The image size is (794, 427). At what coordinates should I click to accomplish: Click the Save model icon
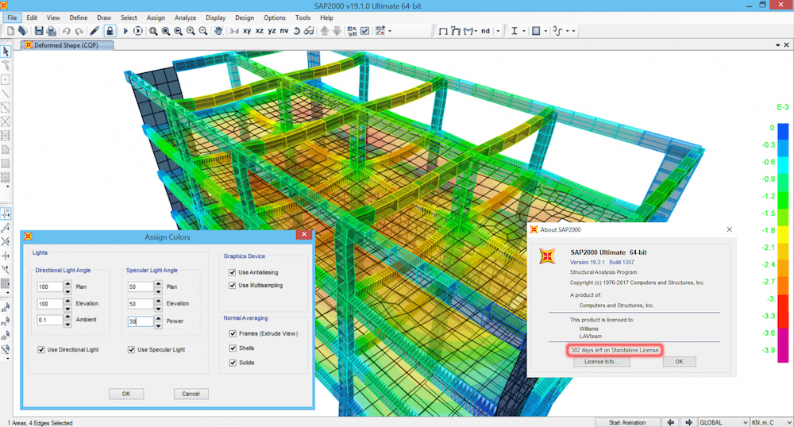click(37, 31)
